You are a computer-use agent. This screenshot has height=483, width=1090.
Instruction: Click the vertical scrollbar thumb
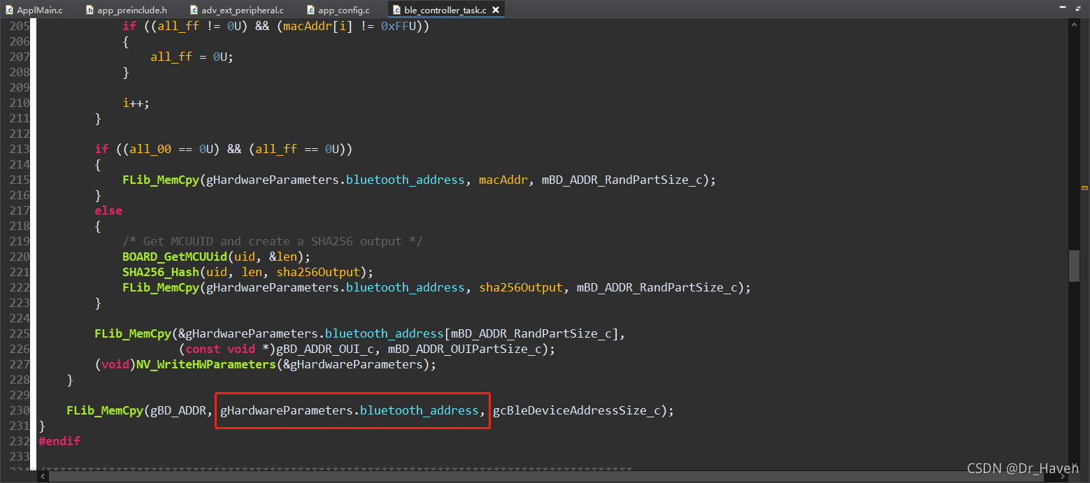tap(1075, 266)
